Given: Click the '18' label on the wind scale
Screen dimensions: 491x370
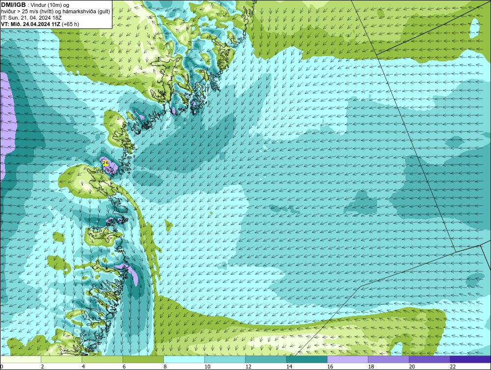Looking at the screenshot, I should click(x=371, y=367).
